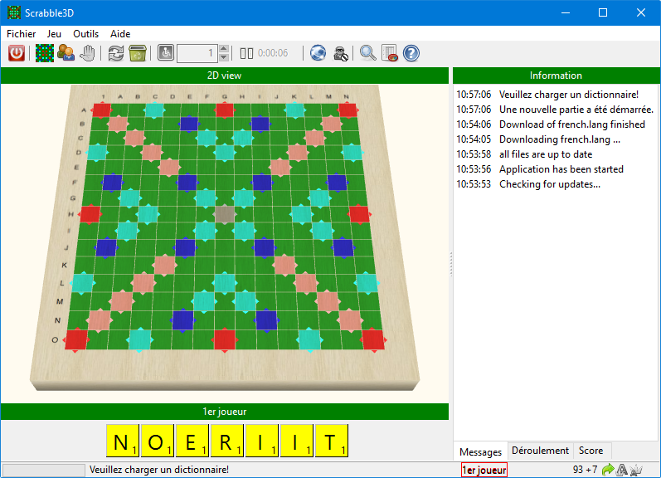Select the T tile on rack
This screenshot has width=661, height=478.
[332, 441]
